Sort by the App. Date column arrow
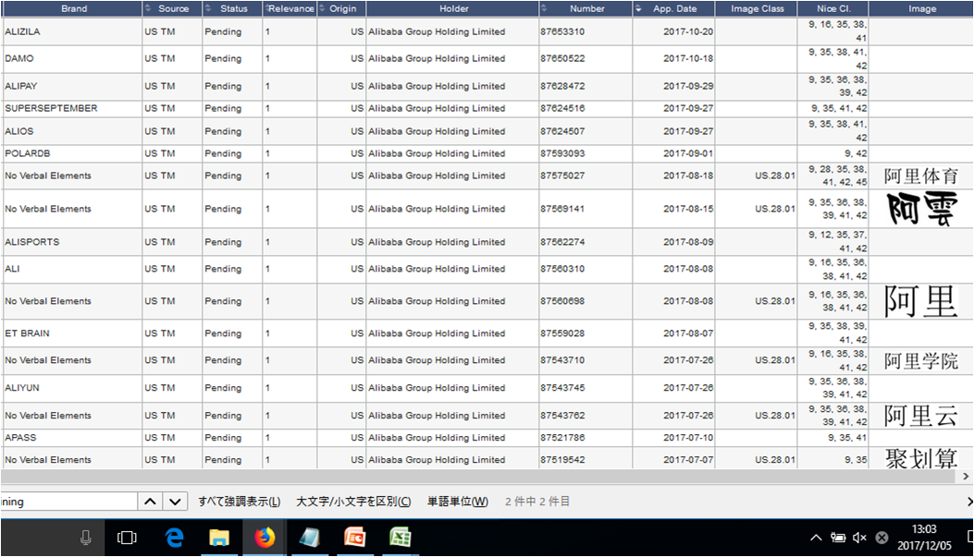974x557 pixels. 638,9
